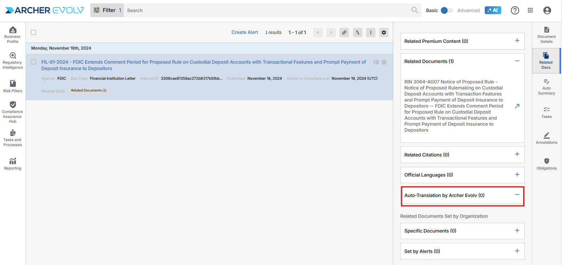Open the results settings gear icon
562x265 pixels.
click(x=384, y=32)
